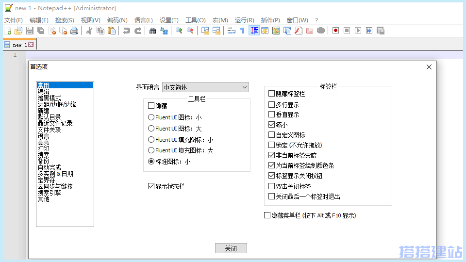Open the 文件(F) menu
466x262 pixels.
pyautogui.click(x=14, y=20)
